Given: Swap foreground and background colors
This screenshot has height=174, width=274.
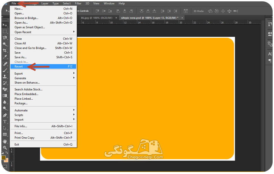Looking at the screenshot, I should pos(7,152).
